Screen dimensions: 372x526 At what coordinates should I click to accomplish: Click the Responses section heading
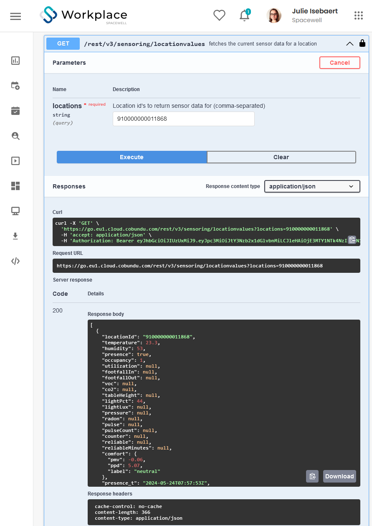click(69, 186)
